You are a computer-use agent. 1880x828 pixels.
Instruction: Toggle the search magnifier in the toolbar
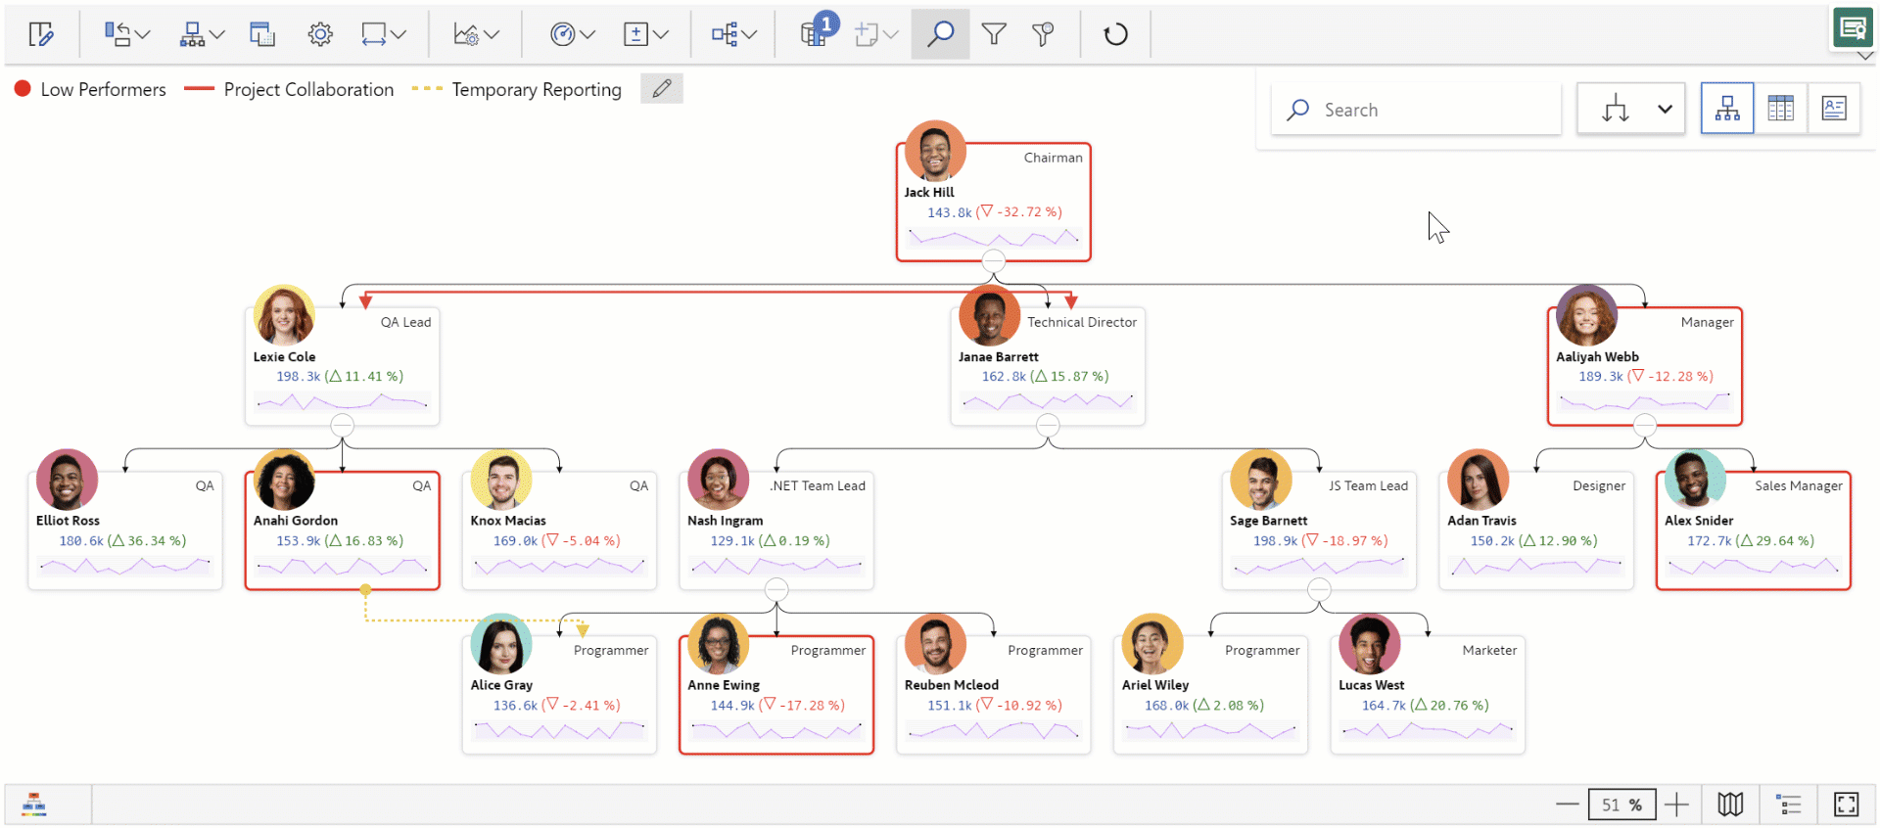pyautogui.click(x=940, y=35)
